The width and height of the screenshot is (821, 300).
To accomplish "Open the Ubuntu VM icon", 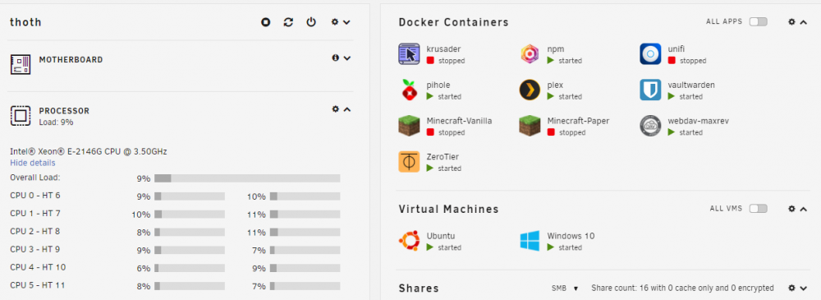I will point(410,241).
